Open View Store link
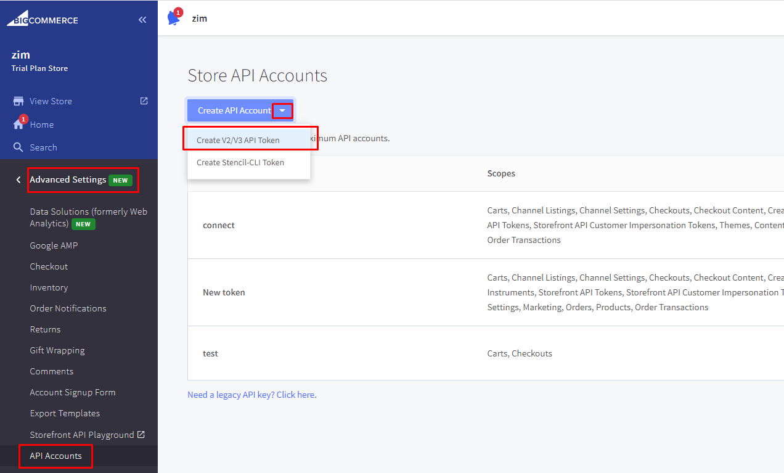This screenshot has height=473, width=784. point(51,101)
